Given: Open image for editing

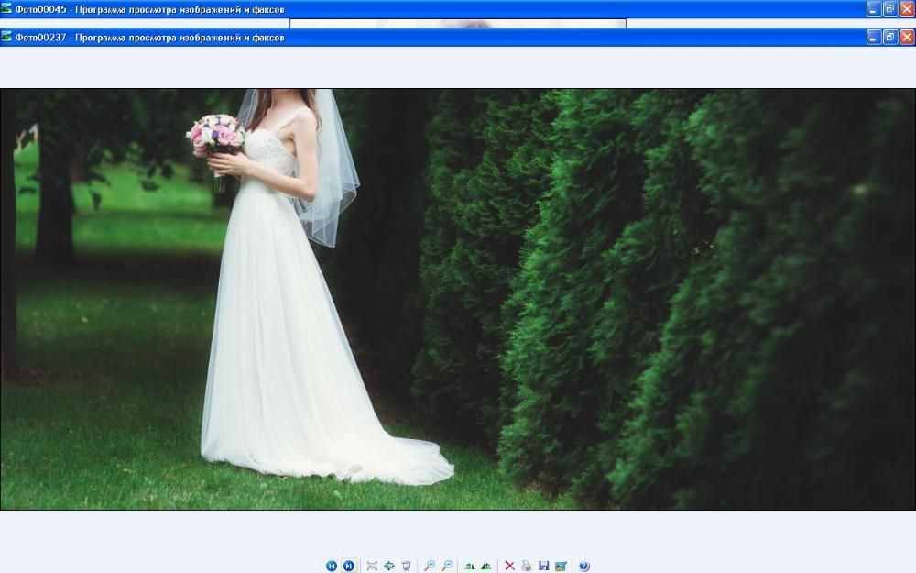Looking at the screenshot, I should pyautogui.click(x=561, y=566).
